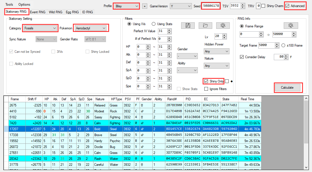
Task: Open the Profile dropdown showing Blisy
Action: (x=126, y=6)
